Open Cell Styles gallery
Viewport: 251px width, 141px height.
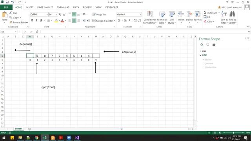[172, 18]
